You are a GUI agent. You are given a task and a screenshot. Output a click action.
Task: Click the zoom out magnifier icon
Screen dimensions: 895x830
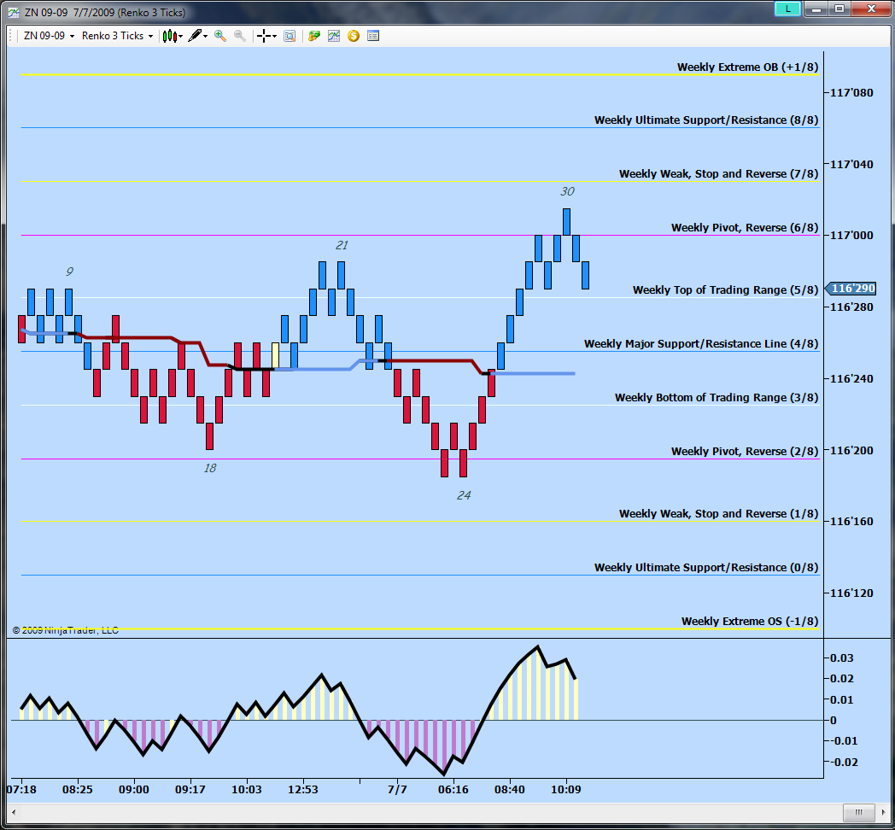[240, 36]
